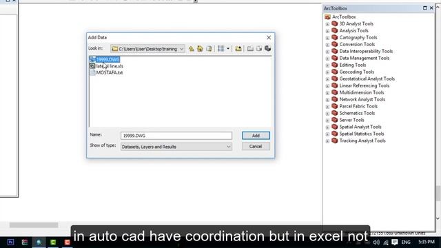441x248 pixels.
Task: Click the Geocoding Tools toolbox icon
Action: click(335, 72)
